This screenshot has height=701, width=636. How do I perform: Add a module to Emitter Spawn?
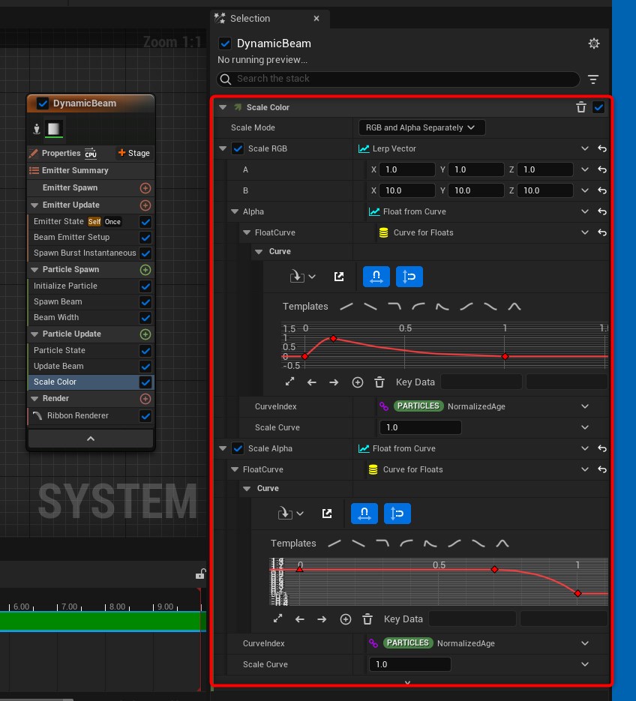[x=145, y=187]
